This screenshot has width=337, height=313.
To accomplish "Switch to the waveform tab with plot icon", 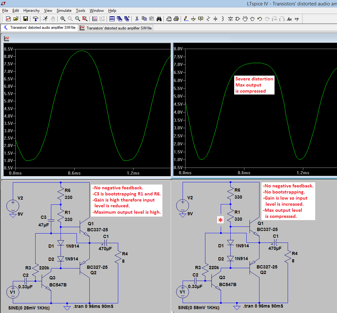I will (116, 28).
